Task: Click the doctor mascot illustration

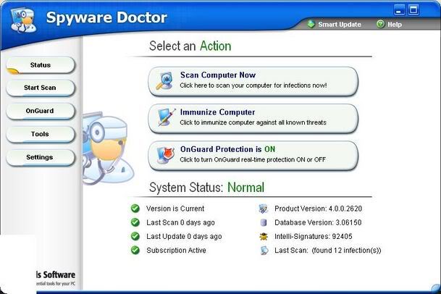Action: click(108, 148)
